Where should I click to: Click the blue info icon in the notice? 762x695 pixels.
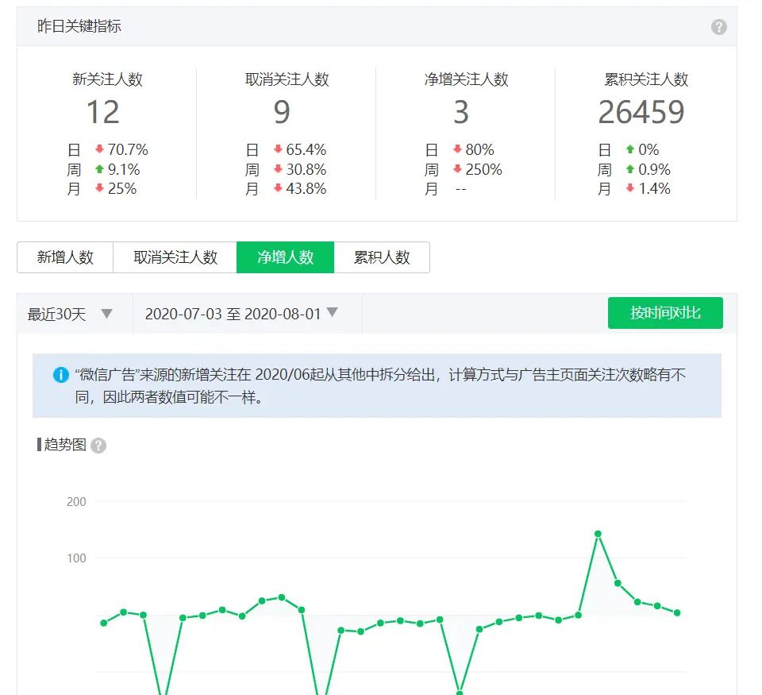[61, 375]
